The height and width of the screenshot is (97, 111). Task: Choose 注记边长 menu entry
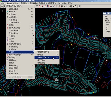click(x=20, y=71)
